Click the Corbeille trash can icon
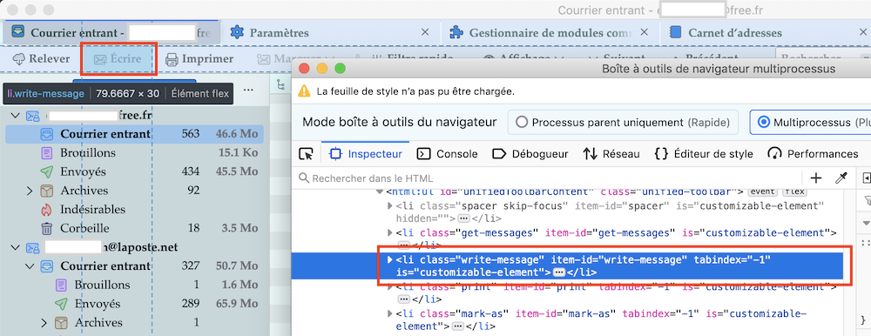 [x=47, y=228]
